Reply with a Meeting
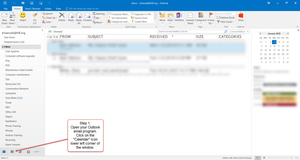The height and width of the screenshot is (160, 300). pos(99,14)
